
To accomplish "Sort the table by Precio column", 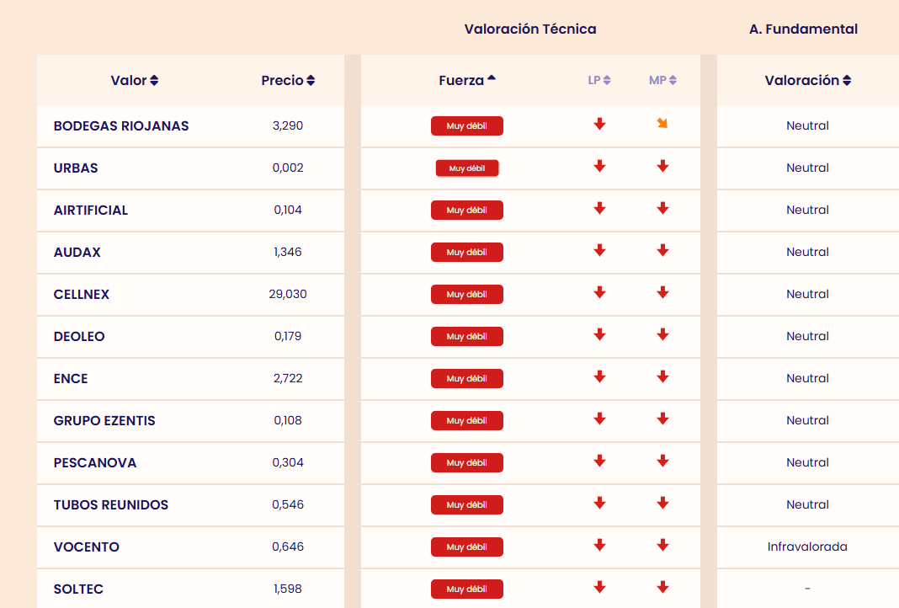I will pos(288,81).
